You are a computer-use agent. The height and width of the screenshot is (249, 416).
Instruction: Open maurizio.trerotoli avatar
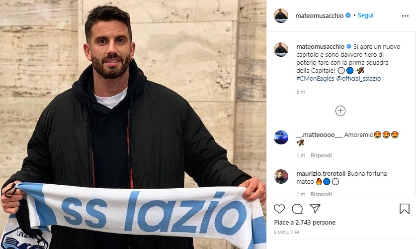281,176
